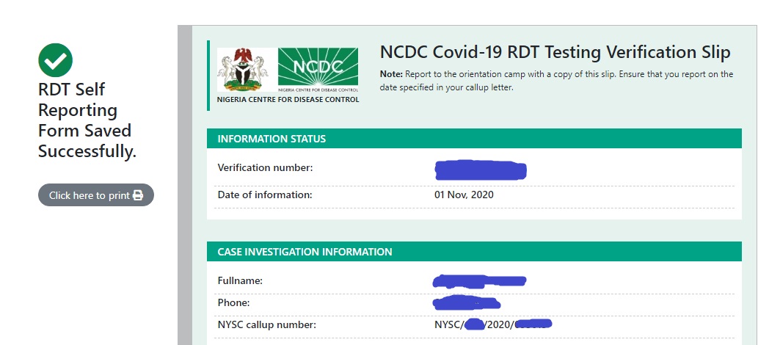Click the redacted Phone value
The height and width of the screenshot is (345, 758).
pyautogui.click(x=467, y=303)
